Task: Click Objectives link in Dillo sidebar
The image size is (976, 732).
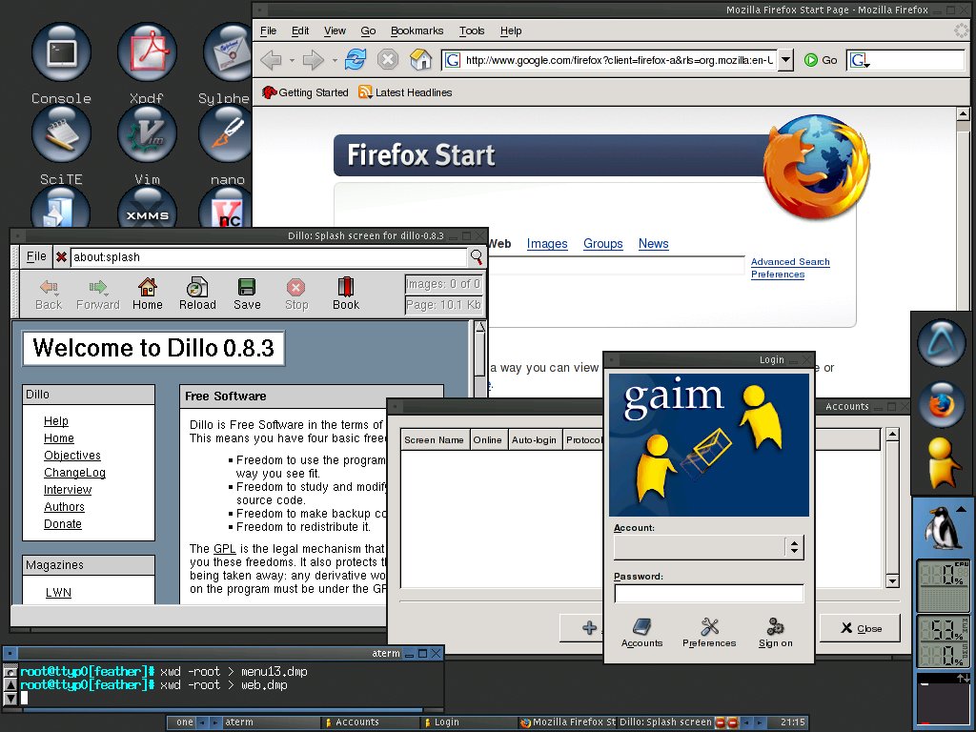Action: pos(72,456)
